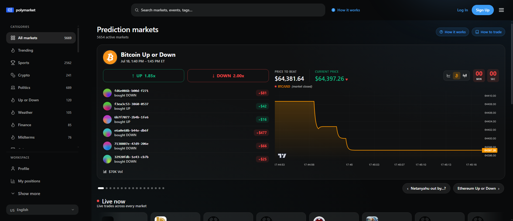Image resolution: width=513 pixels, height=221 pixels.
Task: Go to next market Ethereum Up or Down
Action: [478, 188]
